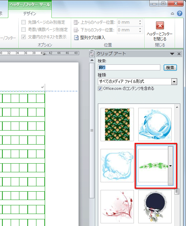
Task: Click the right indent marker on ruler
Action: tap(45, 54)
